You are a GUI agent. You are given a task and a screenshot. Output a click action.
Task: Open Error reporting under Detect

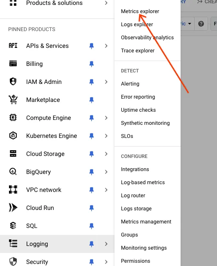[x=138, y=97]
